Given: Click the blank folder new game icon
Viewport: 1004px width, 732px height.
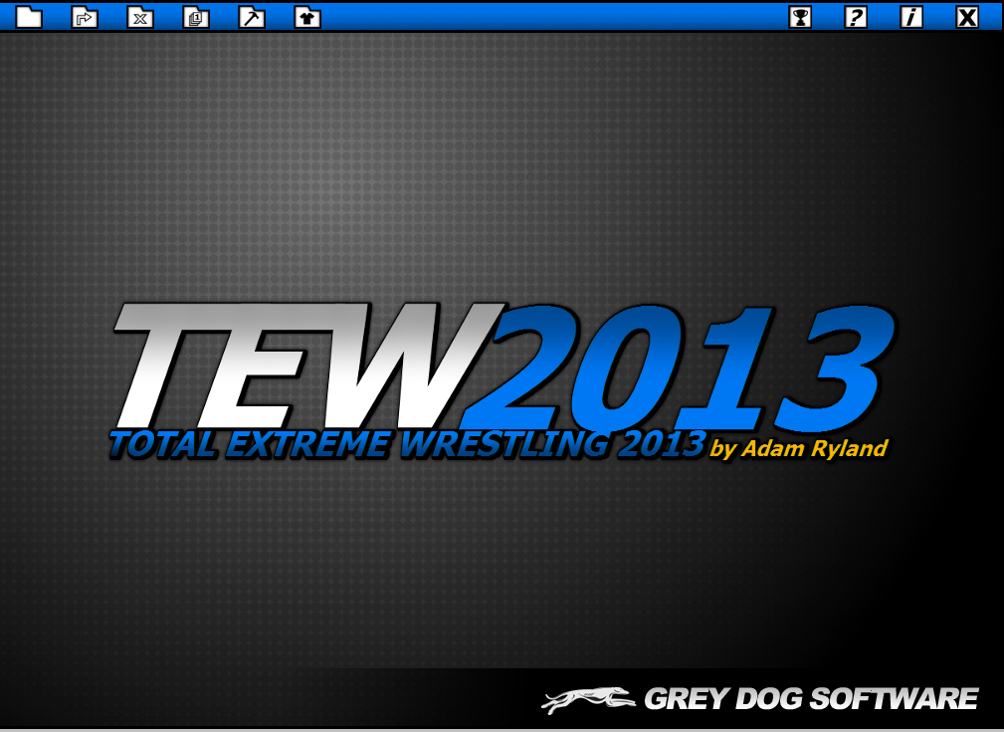Looking at the screenshot, I should coord(29,17).
